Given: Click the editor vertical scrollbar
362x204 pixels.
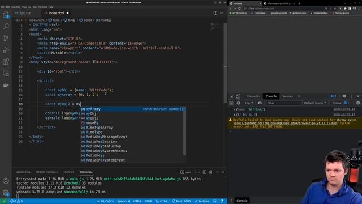Looking at the screenshot, I should click(x=225, y=62).
